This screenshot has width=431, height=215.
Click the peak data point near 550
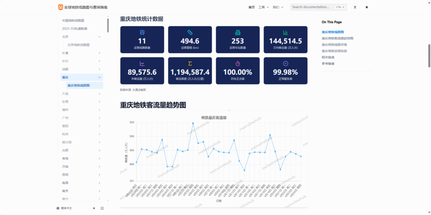(x=193, y=123)
